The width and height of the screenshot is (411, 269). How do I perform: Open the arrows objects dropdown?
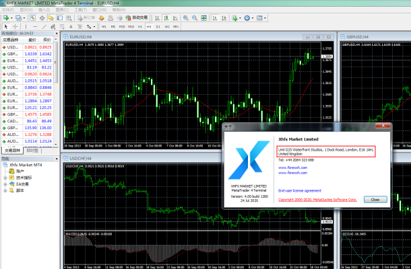(x=94, y=26)
